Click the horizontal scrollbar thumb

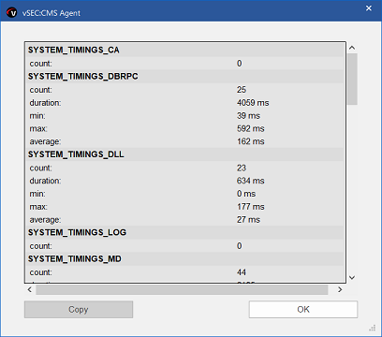click(182, 289)
